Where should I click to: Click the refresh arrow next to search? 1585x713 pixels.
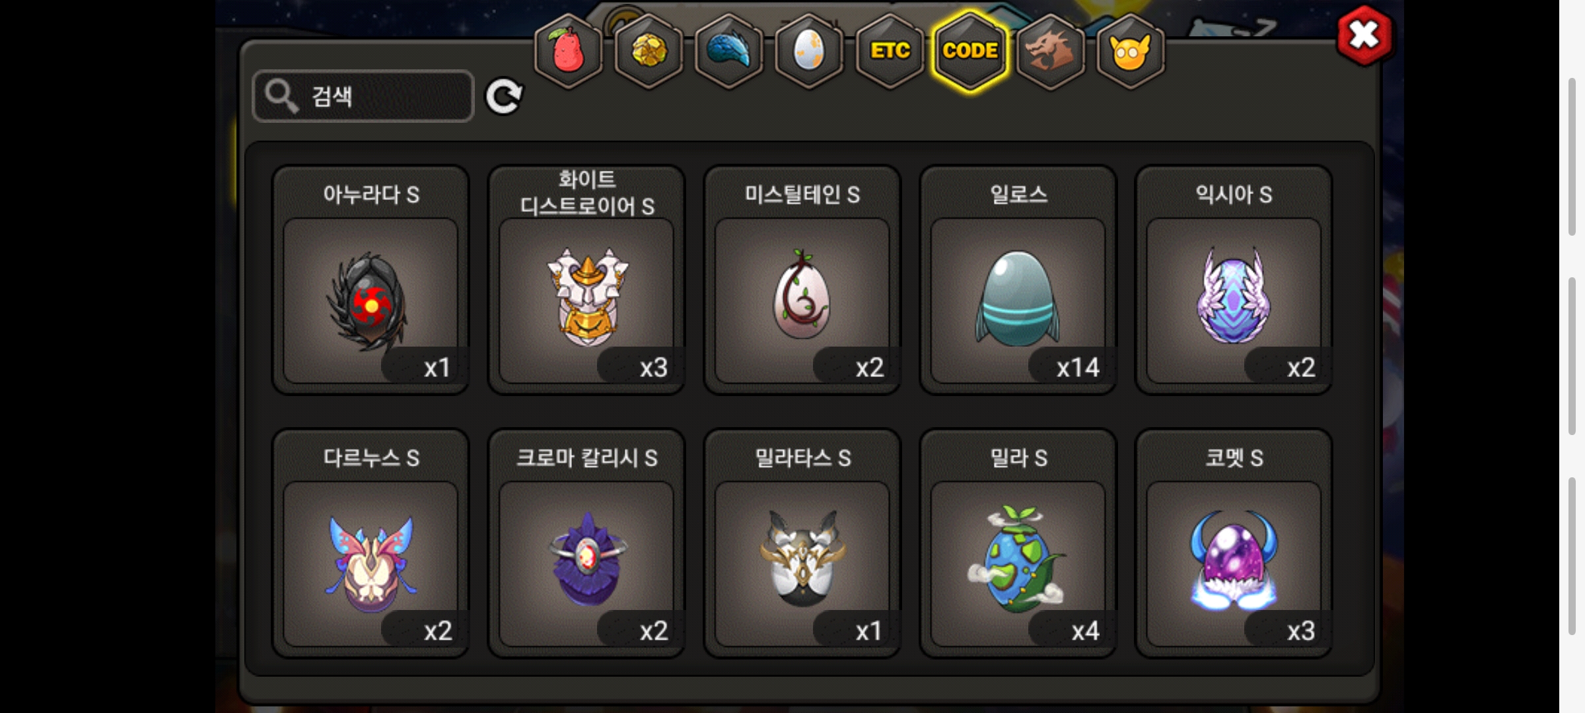[504, 97]
